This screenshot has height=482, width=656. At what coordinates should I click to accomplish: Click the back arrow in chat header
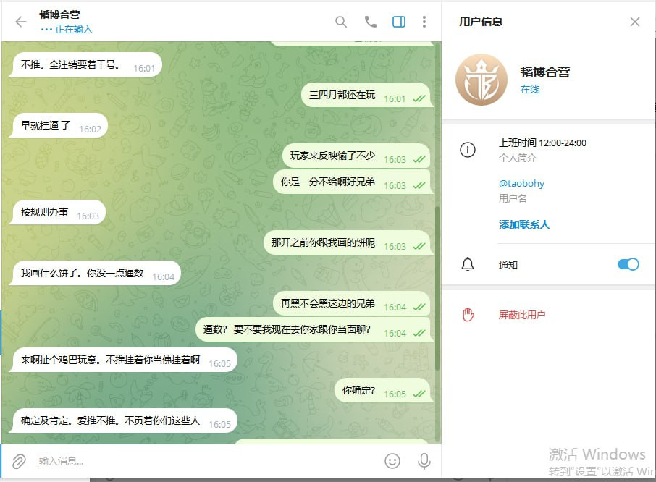click(x=20, y=22)
